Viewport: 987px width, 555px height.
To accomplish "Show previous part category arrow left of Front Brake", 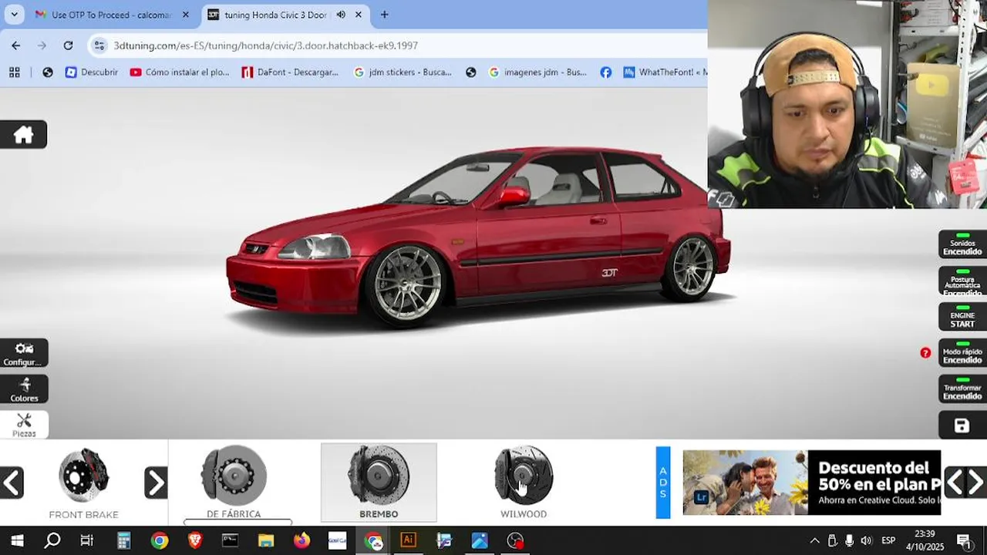I will [x=12, y=483].
